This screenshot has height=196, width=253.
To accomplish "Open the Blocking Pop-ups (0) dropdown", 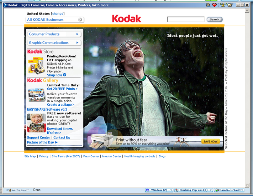I will coord(194,190).
